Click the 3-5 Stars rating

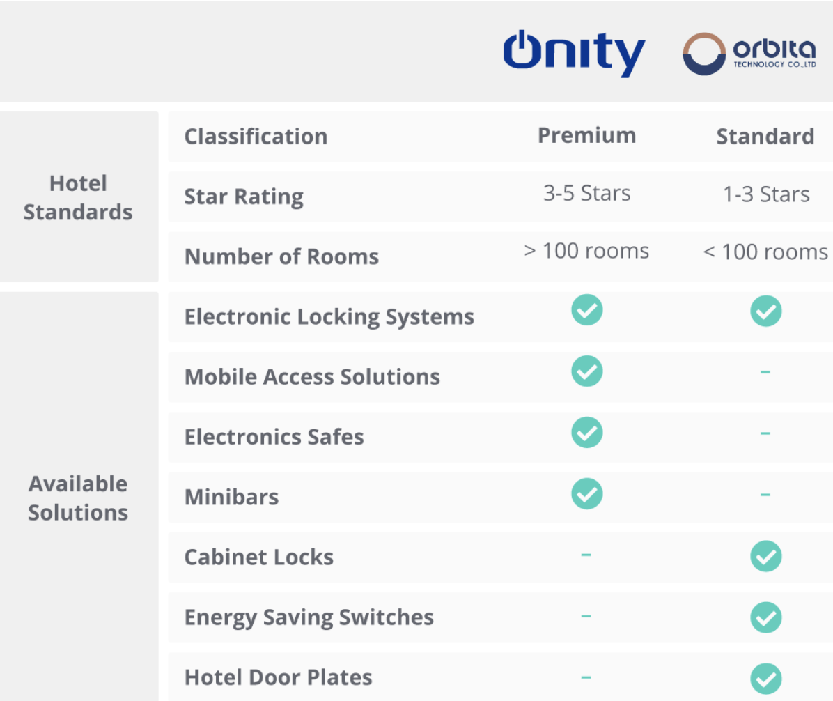[x=587, y=194]
